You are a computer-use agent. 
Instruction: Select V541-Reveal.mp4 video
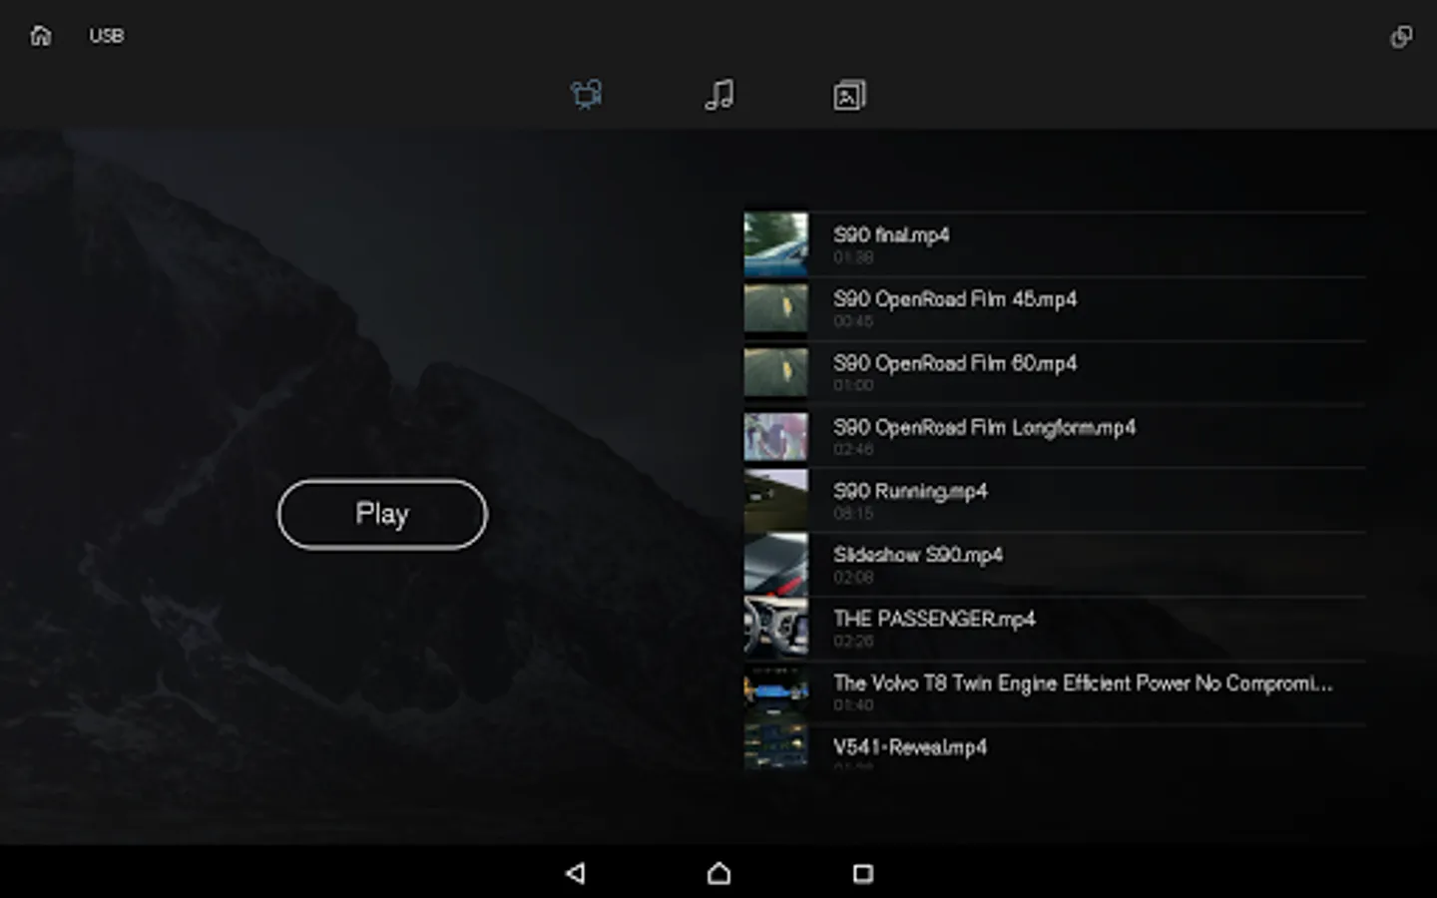pyautogui.click(x=910, y=747)
